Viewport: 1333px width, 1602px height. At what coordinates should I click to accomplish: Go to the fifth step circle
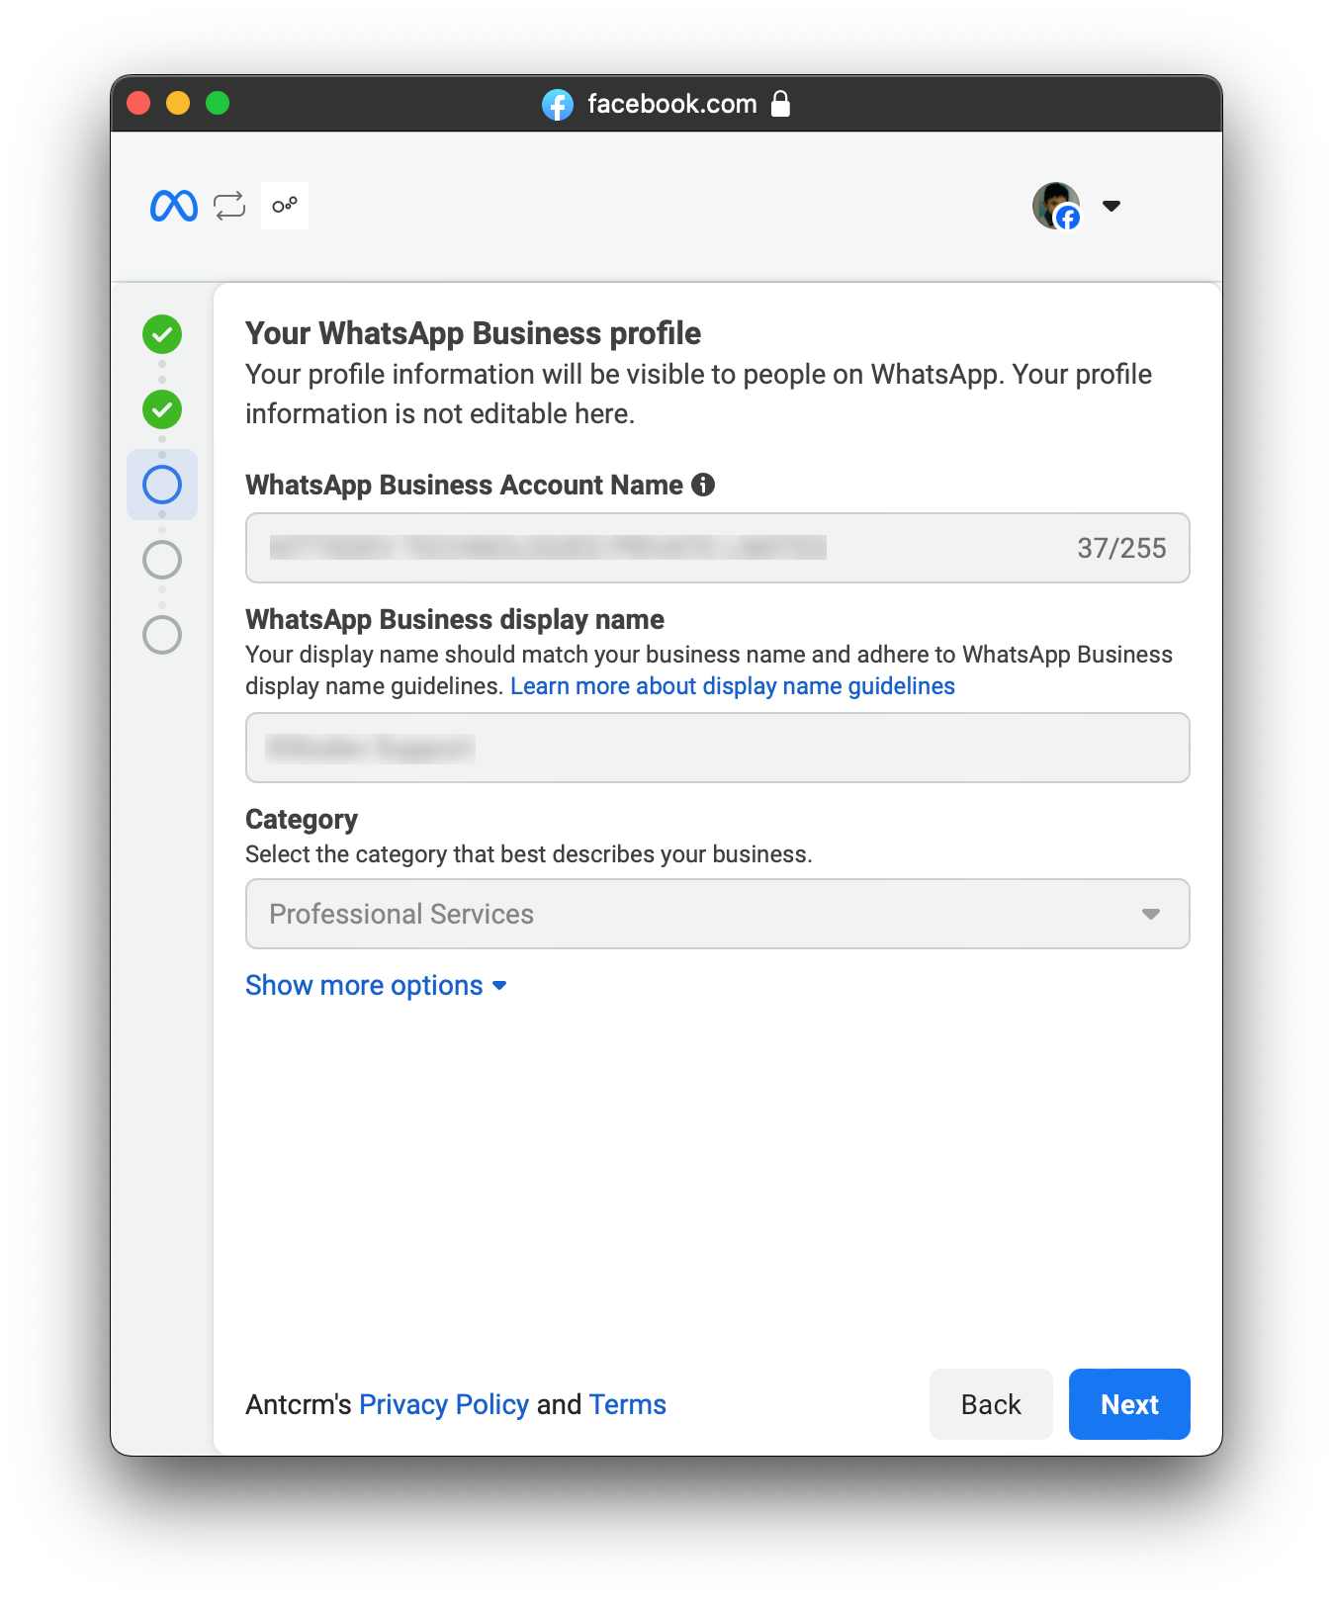[x=162, y=635]
